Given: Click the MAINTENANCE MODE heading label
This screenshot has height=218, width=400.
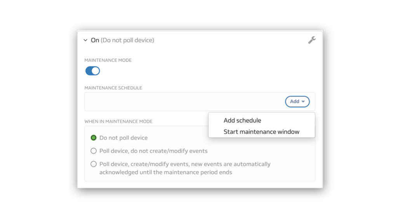Looking at the screenshot, I should (x=108, y=60).
